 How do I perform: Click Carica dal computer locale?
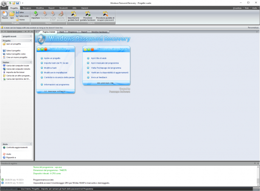click(x=16, y=66)
